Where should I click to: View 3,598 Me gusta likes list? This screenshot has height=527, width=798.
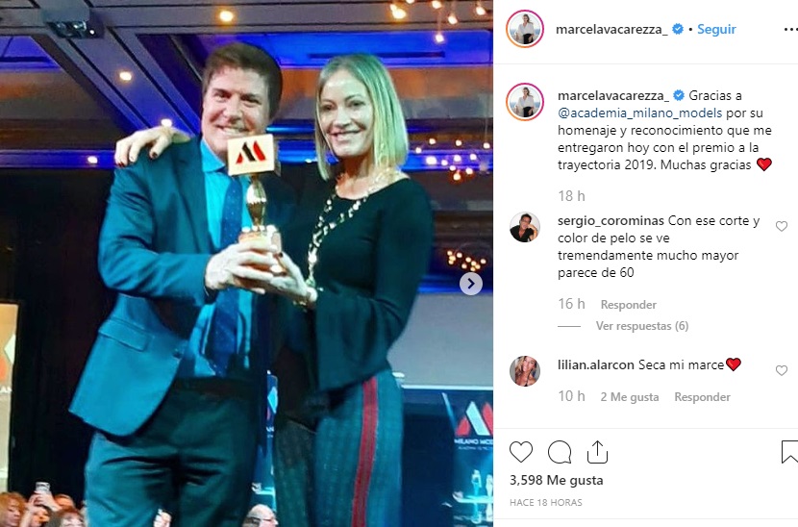(556, 480)
